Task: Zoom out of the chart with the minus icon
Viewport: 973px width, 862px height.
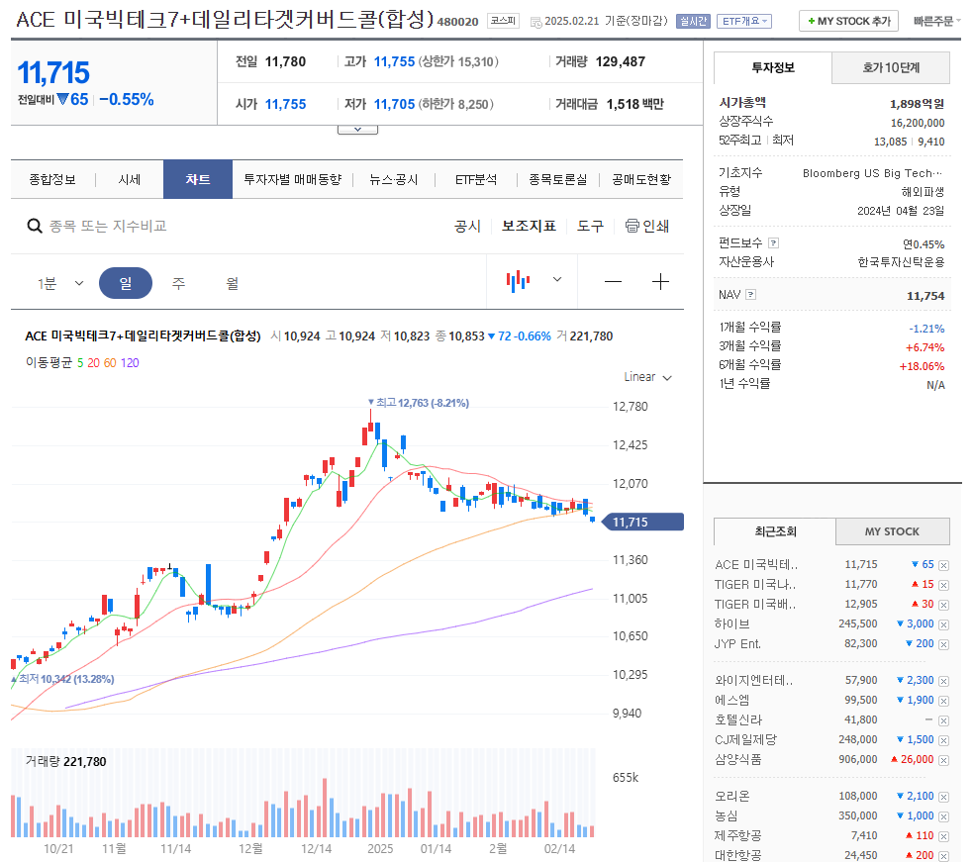Action: (x=613, y=281)
